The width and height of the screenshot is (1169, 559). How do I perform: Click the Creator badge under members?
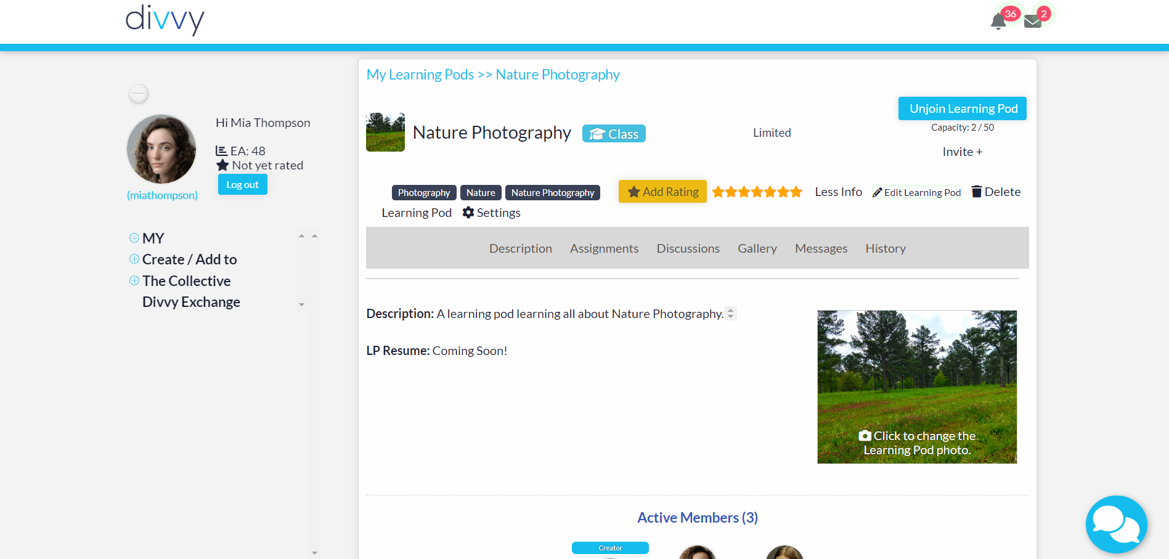[610, 548]
